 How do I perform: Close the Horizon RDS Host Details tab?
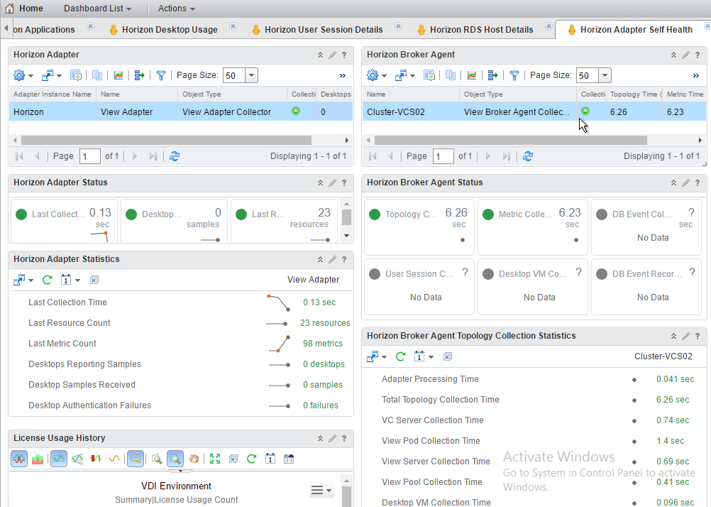(549, 26)
